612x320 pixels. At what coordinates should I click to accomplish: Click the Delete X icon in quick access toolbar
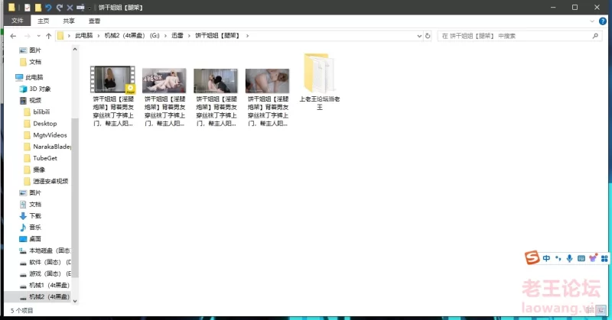click(x=70, y=8)
